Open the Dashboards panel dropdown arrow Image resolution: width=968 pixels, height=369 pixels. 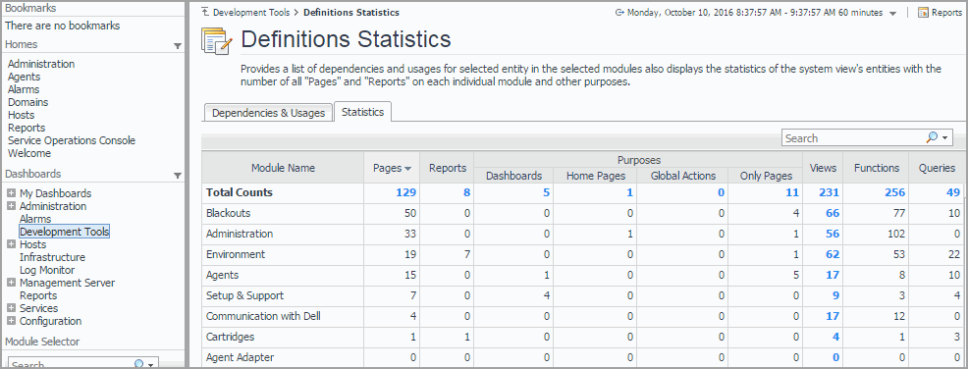pos(178,176)
